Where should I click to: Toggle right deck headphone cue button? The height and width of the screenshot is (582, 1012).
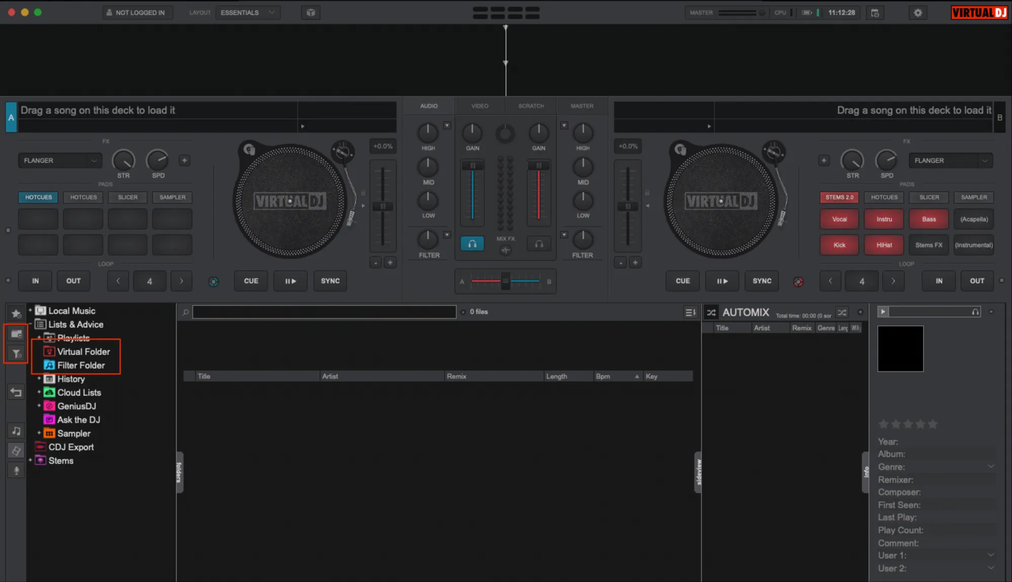click(539, 244)
